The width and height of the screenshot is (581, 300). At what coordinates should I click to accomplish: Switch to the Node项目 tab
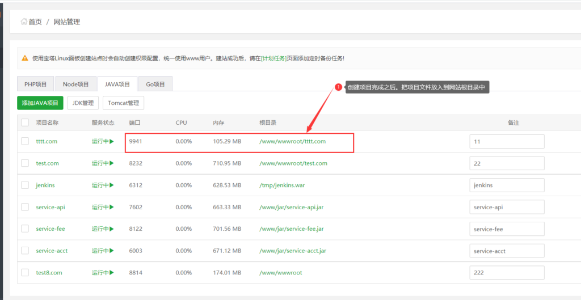[x=76, y=84]
